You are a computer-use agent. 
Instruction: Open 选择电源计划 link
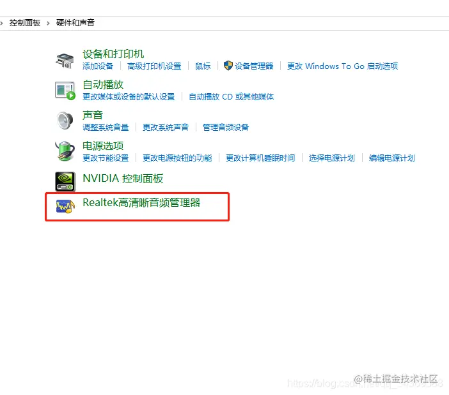click(x=331, y=158)
